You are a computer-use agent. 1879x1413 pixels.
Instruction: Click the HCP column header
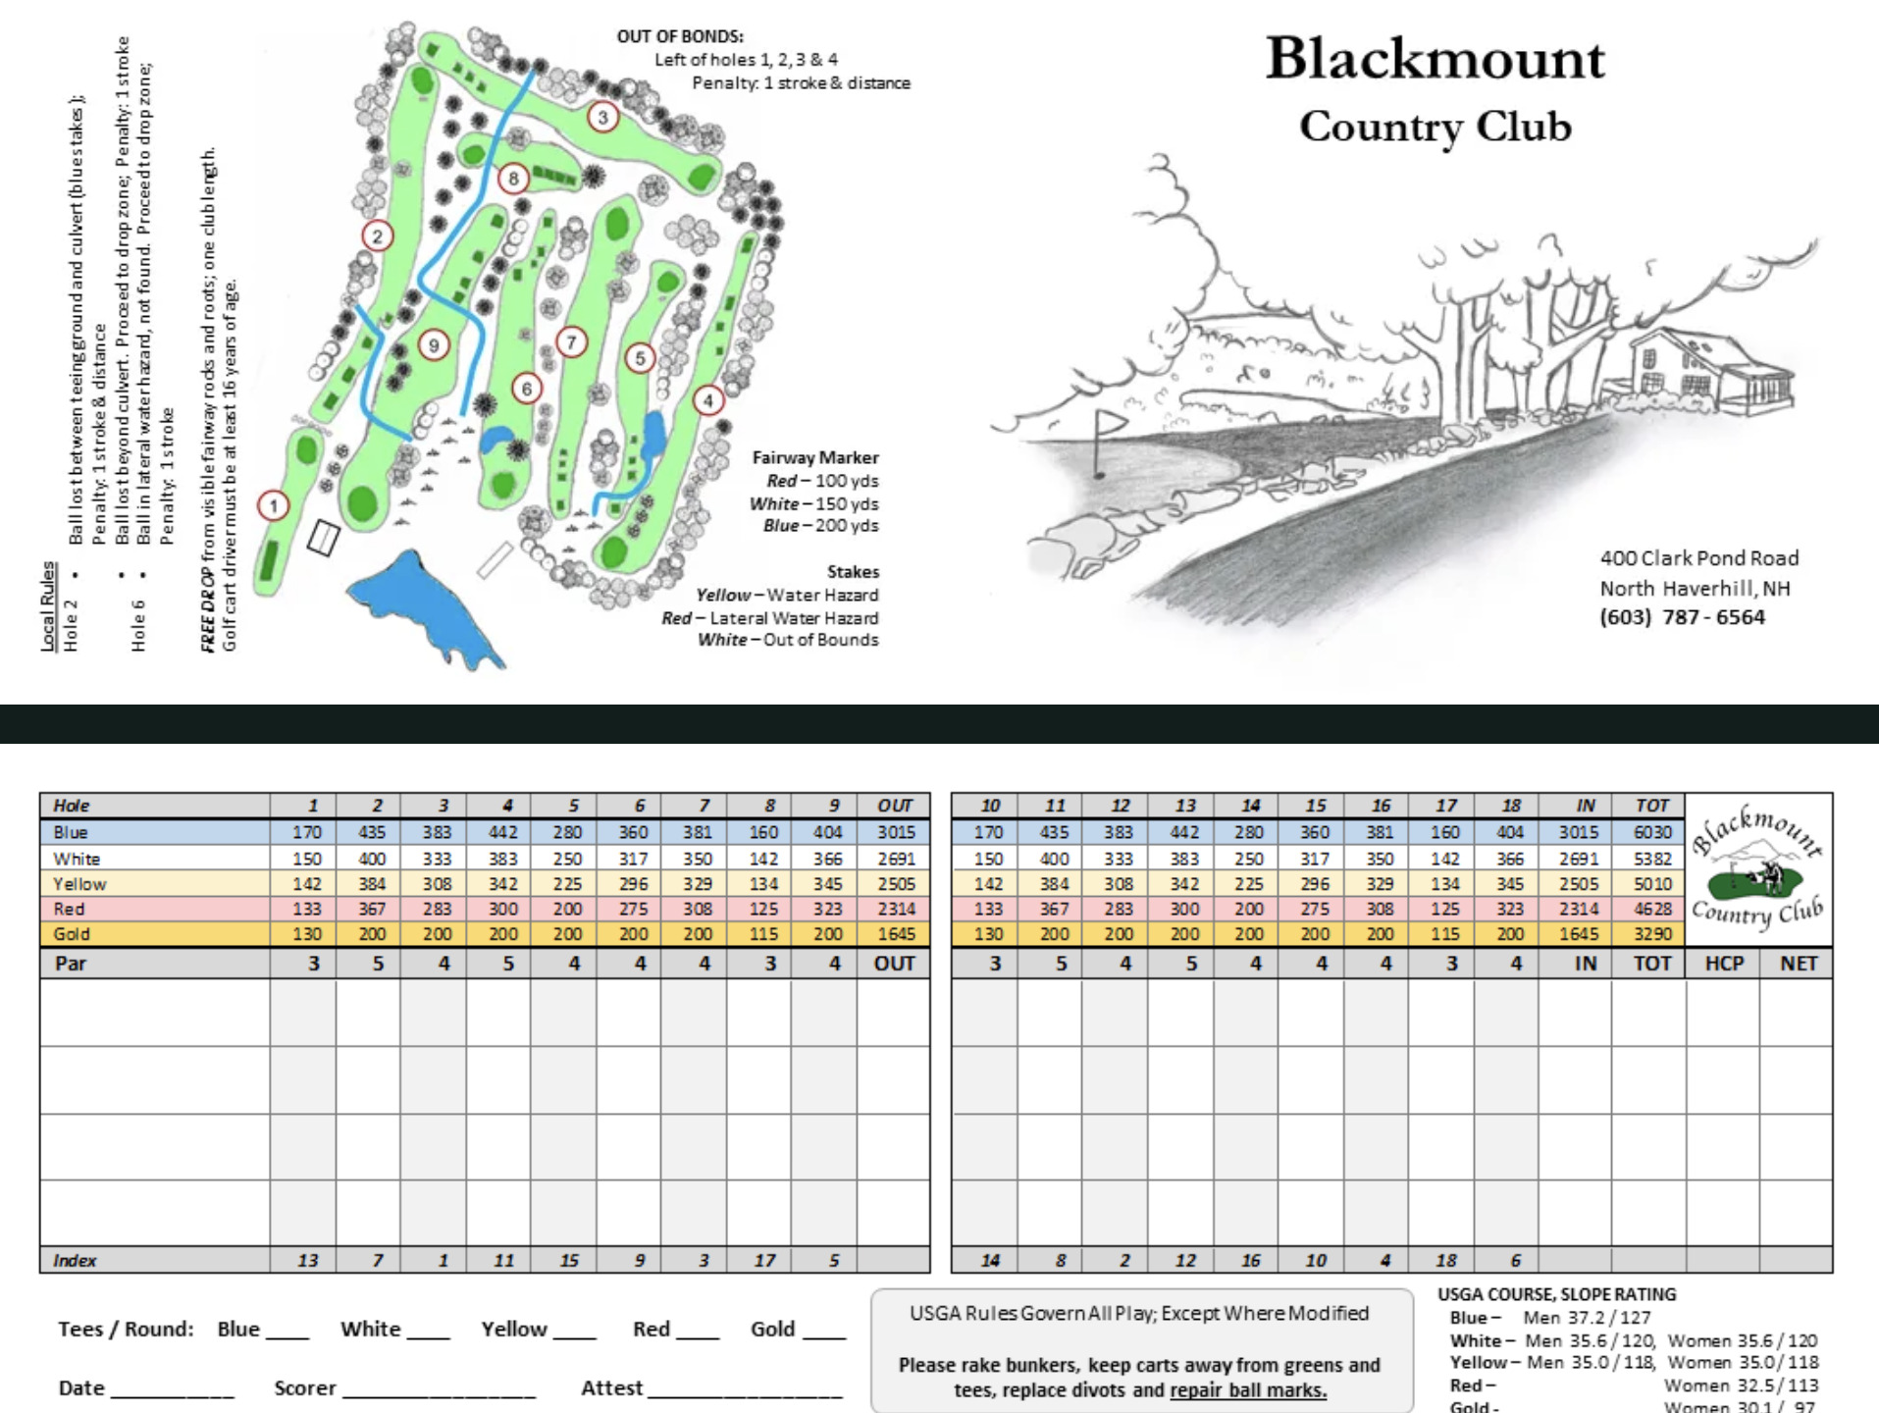(x=1724, y=964)
